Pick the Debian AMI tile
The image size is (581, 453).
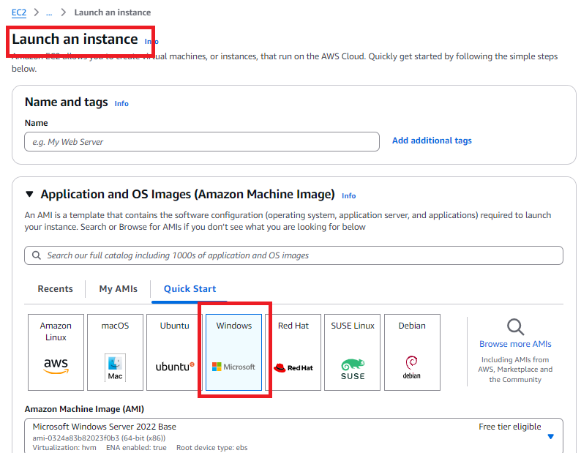click(412, 352)
